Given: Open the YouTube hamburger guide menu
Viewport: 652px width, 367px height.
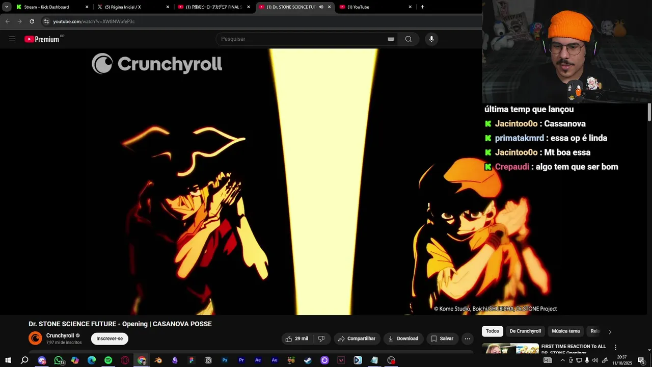Looking at the screenshot, I should (12, 39).
